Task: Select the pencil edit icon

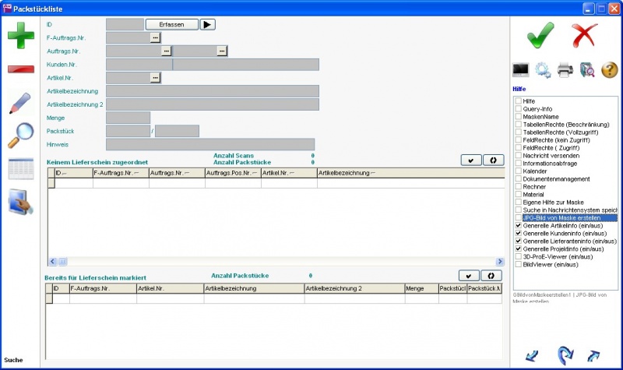Action: pos(21,103)
